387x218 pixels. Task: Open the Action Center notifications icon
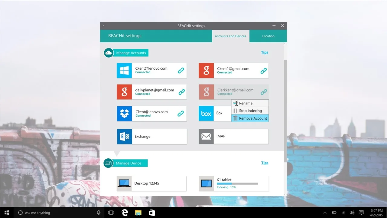[361, 213]
